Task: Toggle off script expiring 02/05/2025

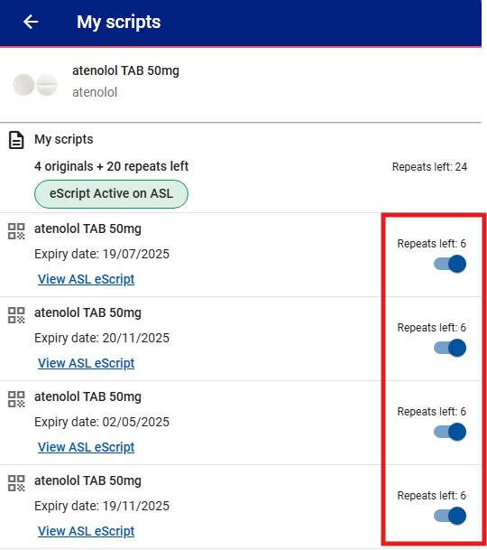Action: 450,432
